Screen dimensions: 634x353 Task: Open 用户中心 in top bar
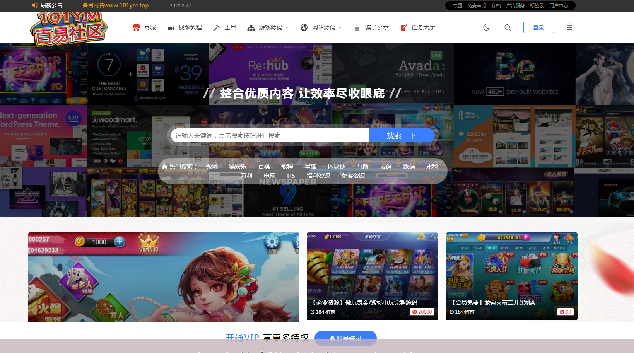point(559,5)
